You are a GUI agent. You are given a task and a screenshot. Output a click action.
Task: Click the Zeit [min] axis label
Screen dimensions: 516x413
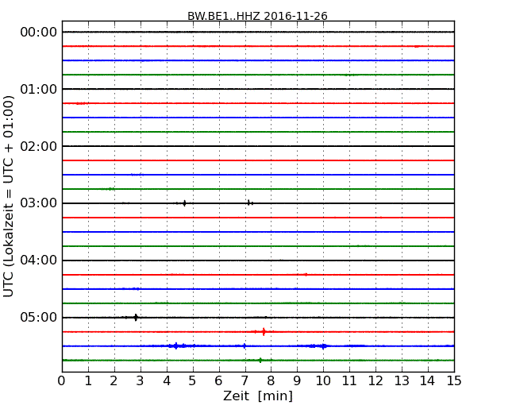[x=258, y=396]
